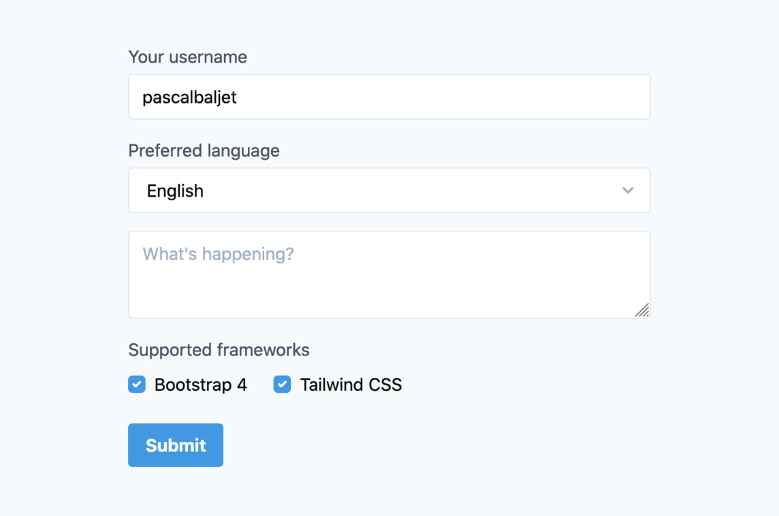Image resolution: width=779 pixels, height=516 pixels.
Task: Click the checkmark icon in the Tailwind checkbox
Action: pyautogui.click(x=282, y=384)
